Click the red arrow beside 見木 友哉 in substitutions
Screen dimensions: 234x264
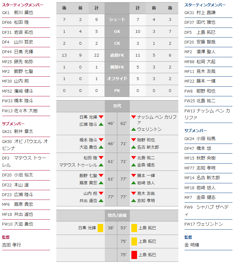point(134,194)
